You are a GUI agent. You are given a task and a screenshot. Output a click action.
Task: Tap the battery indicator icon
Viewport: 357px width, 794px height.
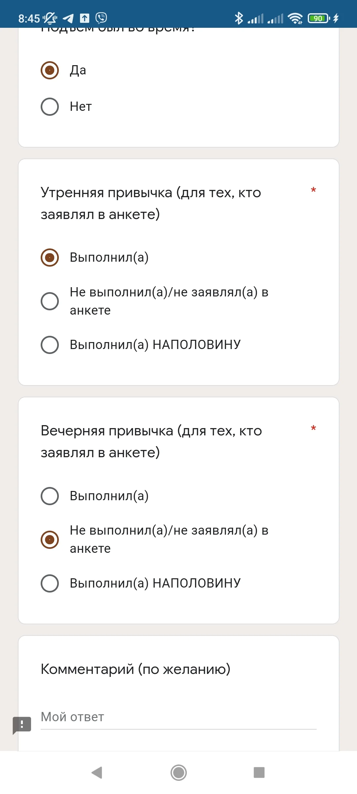click(x=319, y=18)
